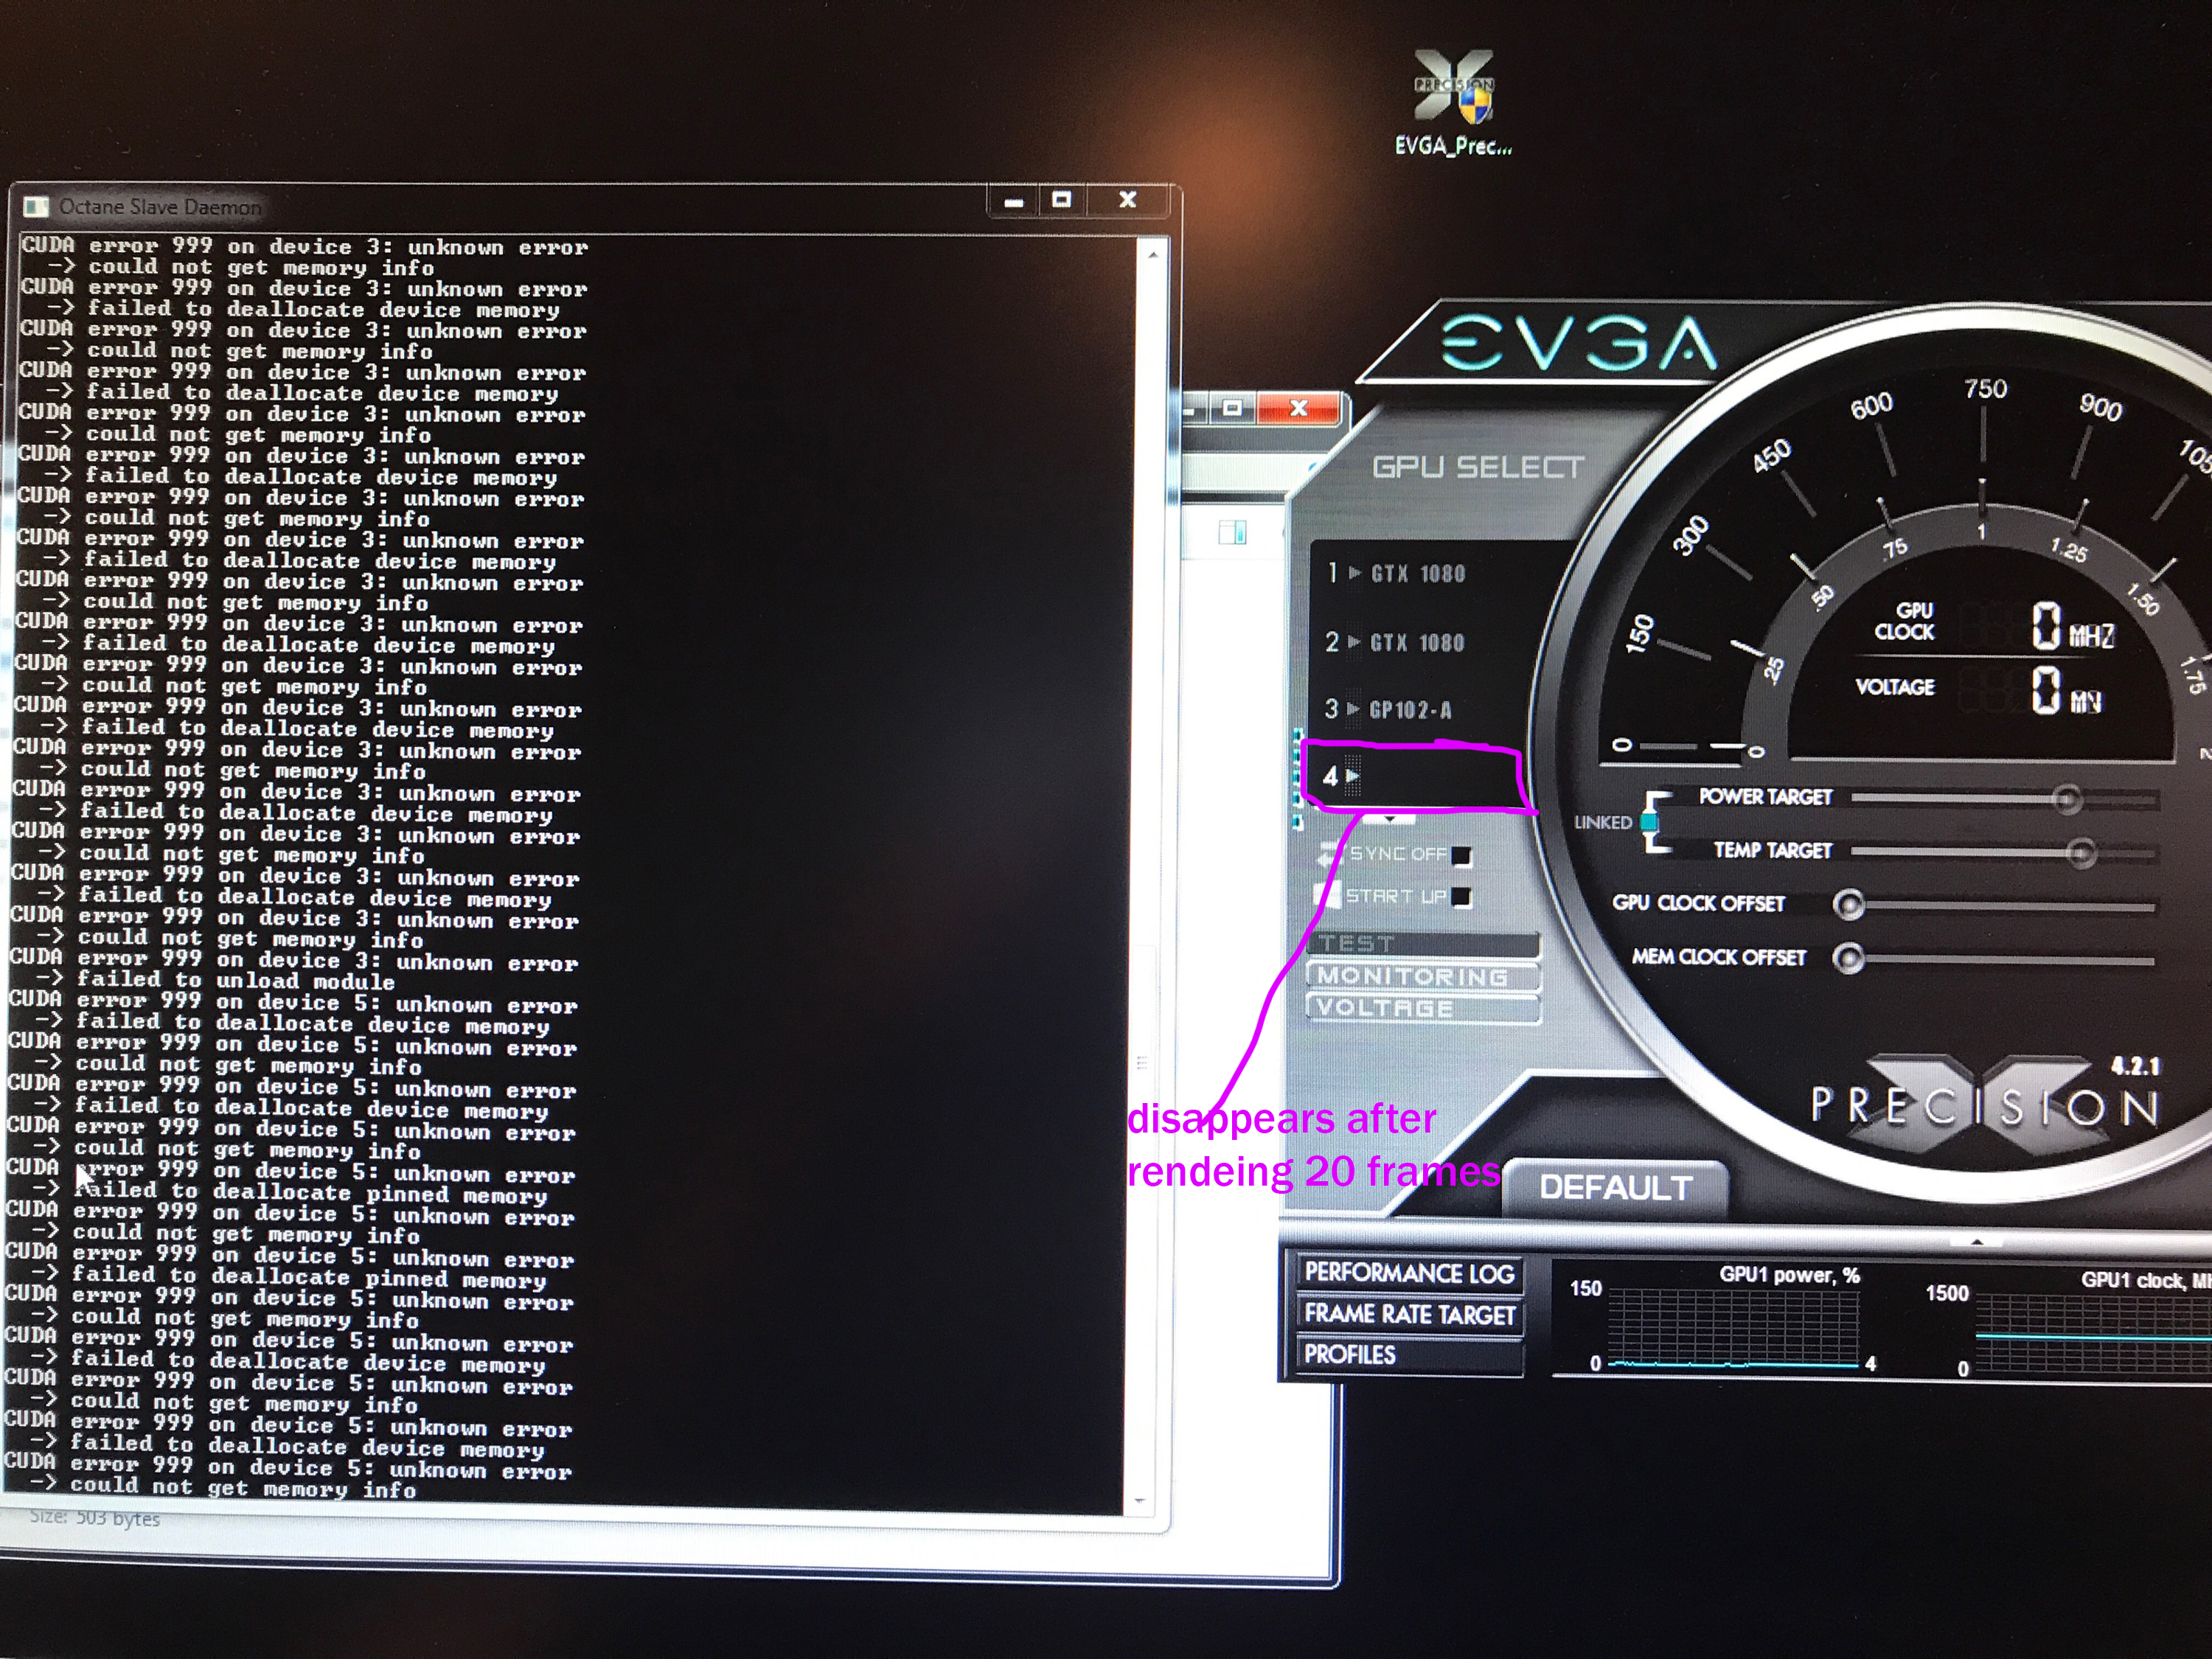Click the Windows Start Up icon
The width and height of the screenshot is (2212, 1659).
(x=1328, y=896)
